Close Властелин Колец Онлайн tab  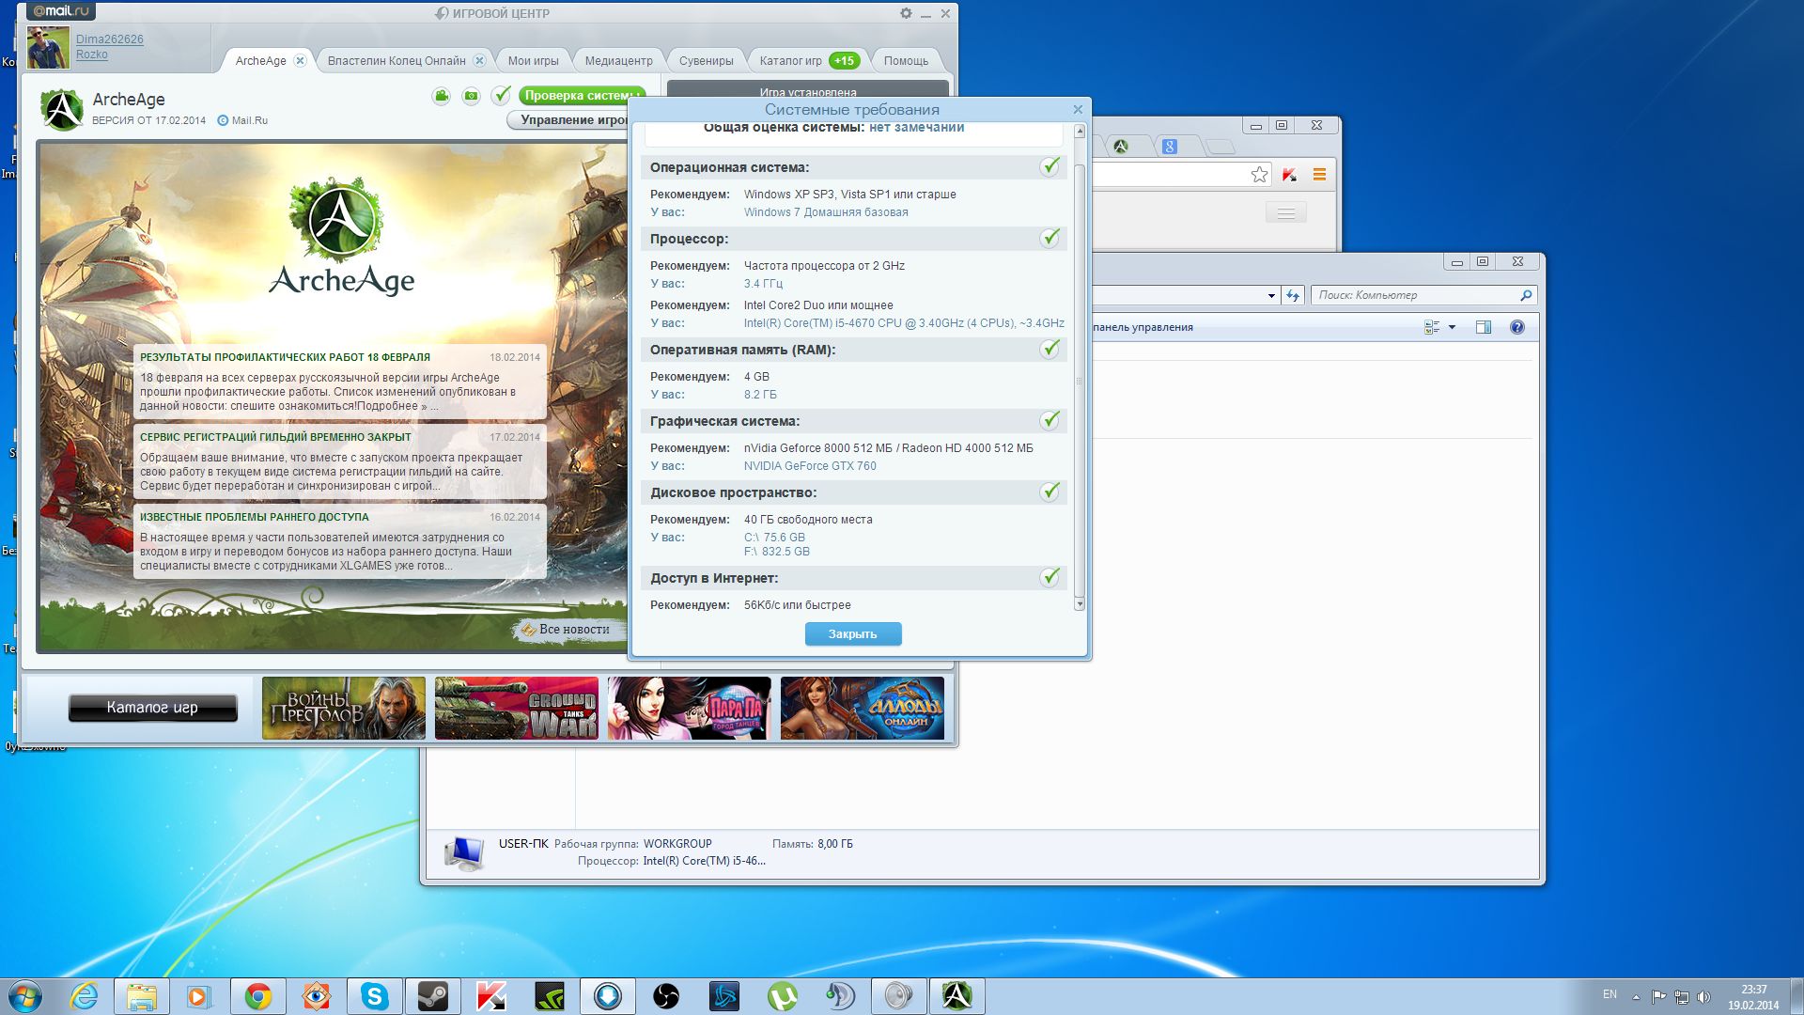coord(479,60)
